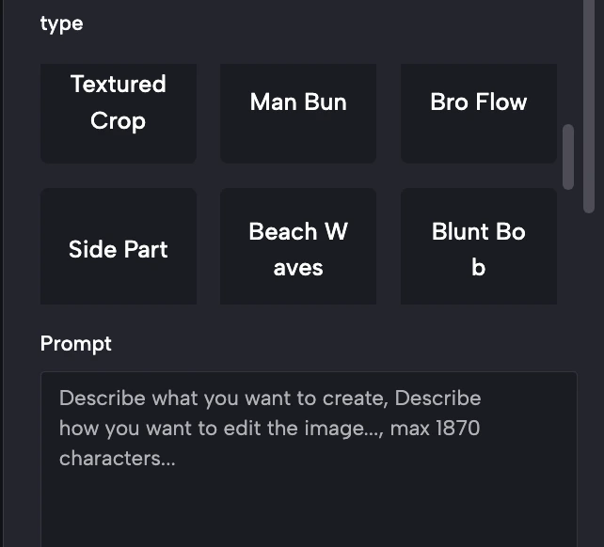Choose the Man Bun hairstyle option
The image size is (604, 547).
click(x=298, y=113)
